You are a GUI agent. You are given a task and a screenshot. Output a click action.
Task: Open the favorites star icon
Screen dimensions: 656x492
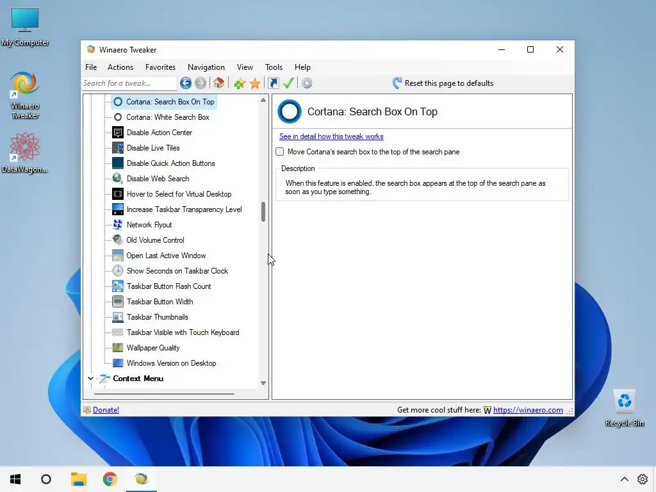(255, 83)
